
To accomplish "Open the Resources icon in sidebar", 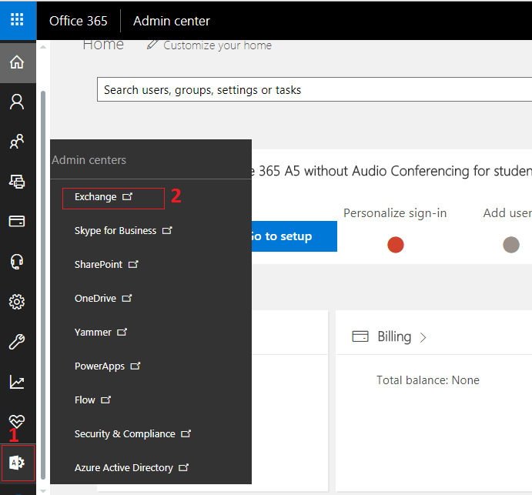I will (x=17, y=182).
